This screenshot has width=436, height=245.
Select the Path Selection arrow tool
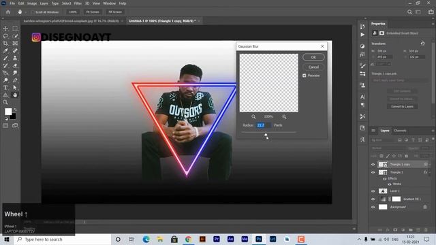coord(15,88)
